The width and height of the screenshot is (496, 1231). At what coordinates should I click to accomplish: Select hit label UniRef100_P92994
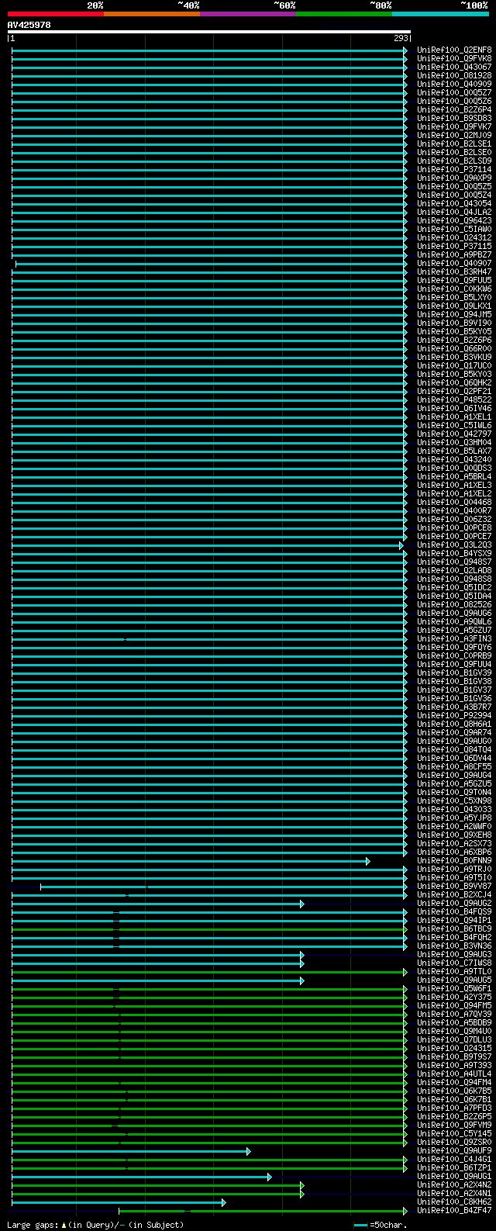click(x=454, y=716)
